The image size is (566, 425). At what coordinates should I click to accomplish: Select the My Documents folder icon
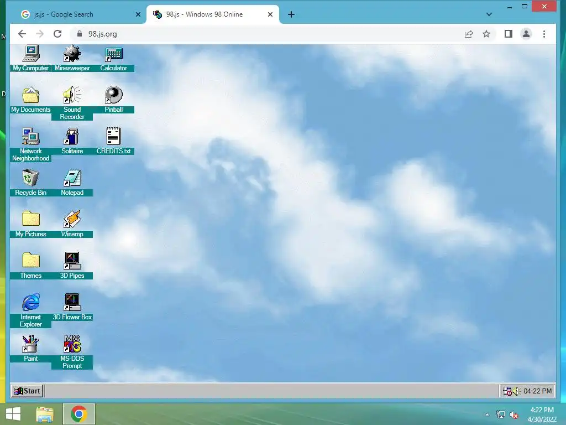31,100
